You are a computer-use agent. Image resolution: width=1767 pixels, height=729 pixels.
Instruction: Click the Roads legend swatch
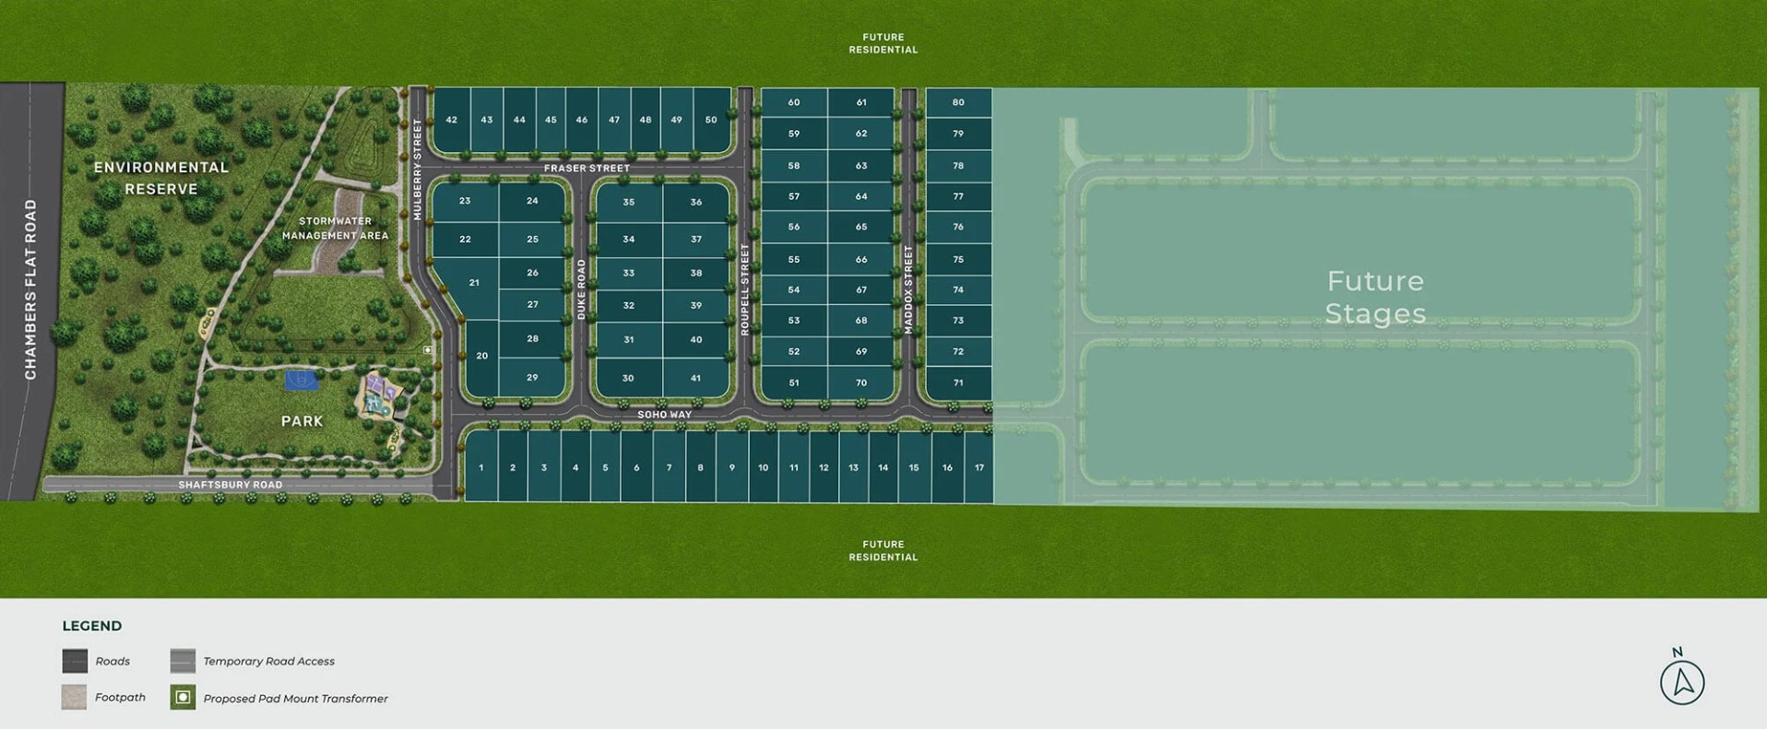tap(75, 661)
